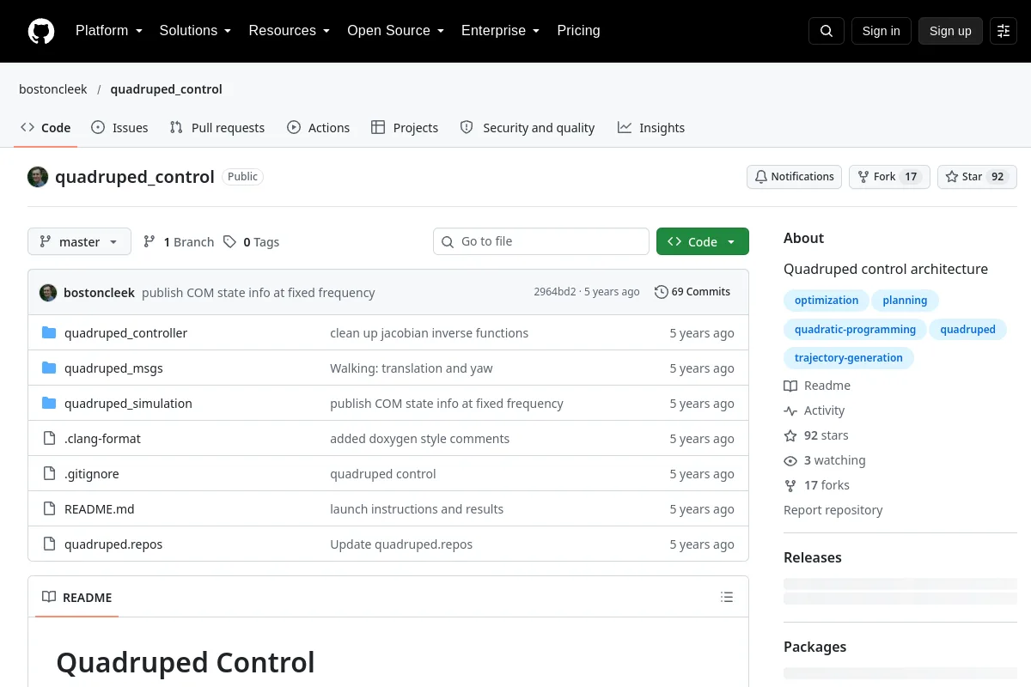The image size is (1031, 687).
Task: Select the quadratic-programming topic tag
Action: 855,330
